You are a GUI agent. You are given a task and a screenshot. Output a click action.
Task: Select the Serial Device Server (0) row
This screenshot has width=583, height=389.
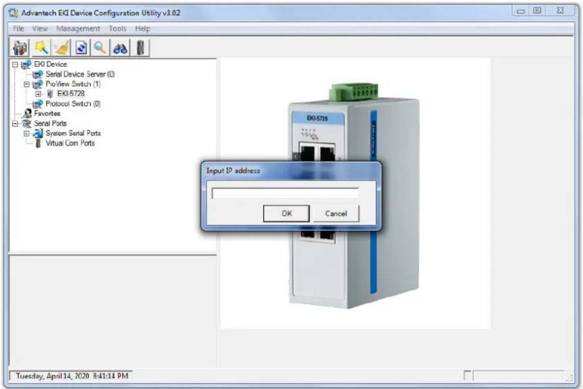80,74
